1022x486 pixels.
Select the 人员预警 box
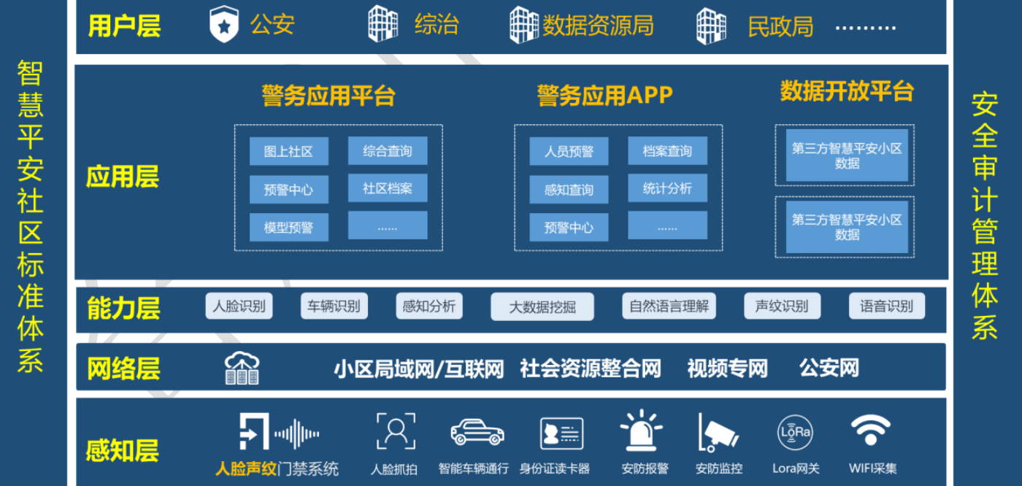(569, 151)
